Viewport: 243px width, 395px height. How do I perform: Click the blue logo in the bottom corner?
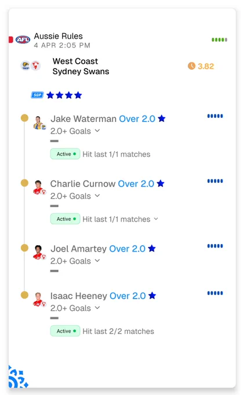pyautogui.click(x=17, y=377)
